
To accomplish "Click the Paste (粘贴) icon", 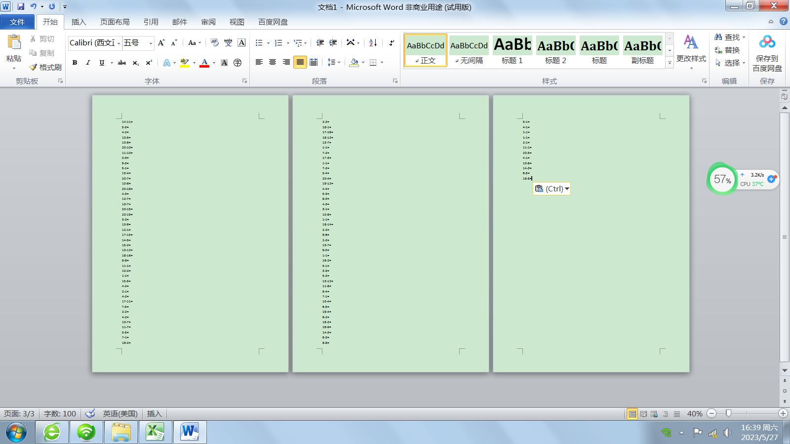I will coord(14,43).
